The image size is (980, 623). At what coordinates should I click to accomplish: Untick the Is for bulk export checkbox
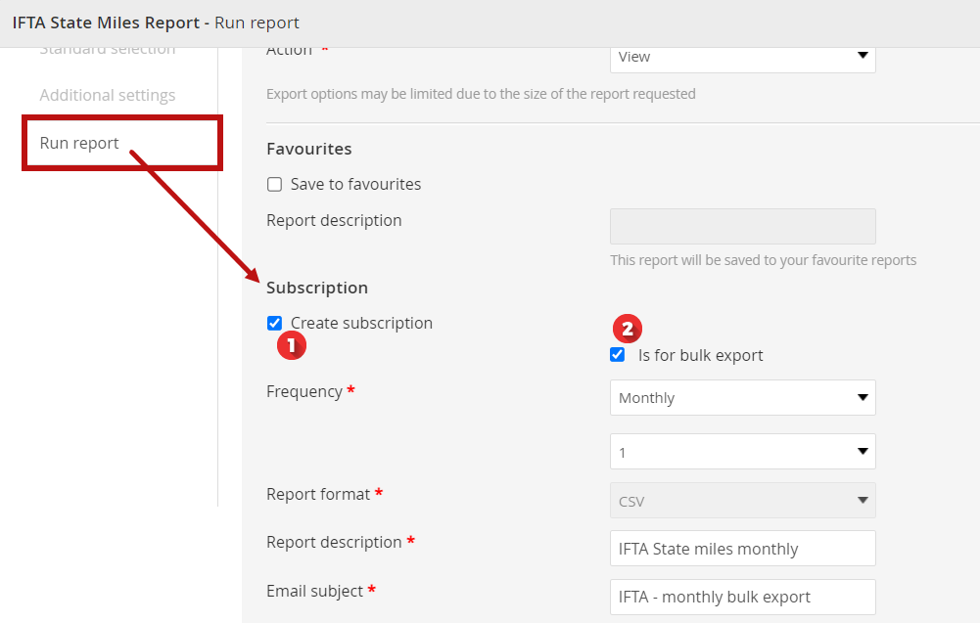pos(618,355)
